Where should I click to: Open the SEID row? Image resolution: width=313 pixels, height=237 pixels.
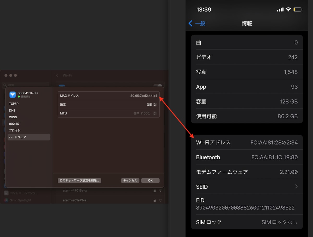(247, 187)
